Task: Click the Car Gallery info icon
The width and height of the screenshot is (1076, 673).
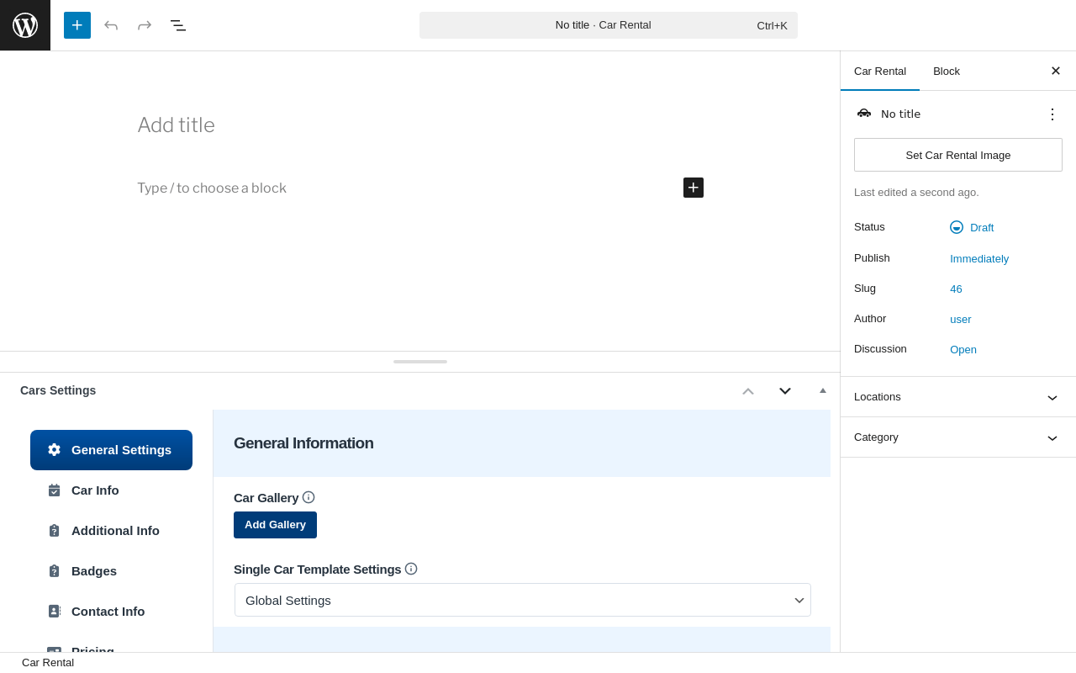Action: click(x=309, y=497)
